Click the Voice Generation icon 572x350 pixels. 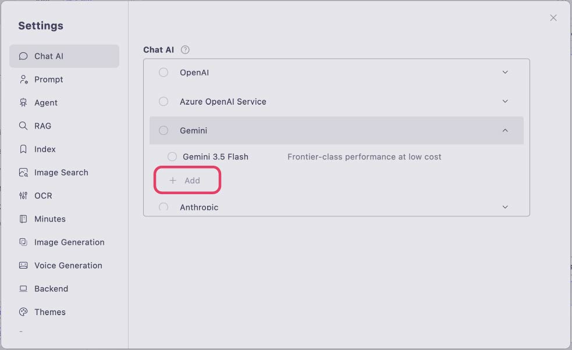[23, 266]
